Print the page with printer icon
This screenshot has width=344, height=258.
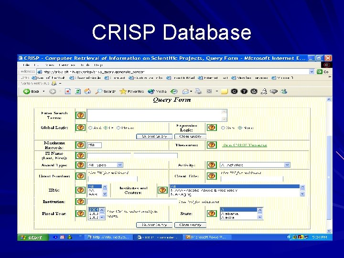coord(198,91)
